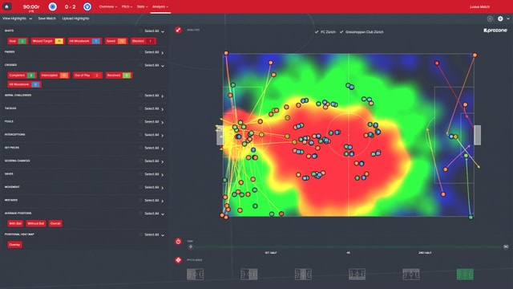513x289 pixels.
Task: Select the first pitch area thumbnail
Action: pos(195,275)
